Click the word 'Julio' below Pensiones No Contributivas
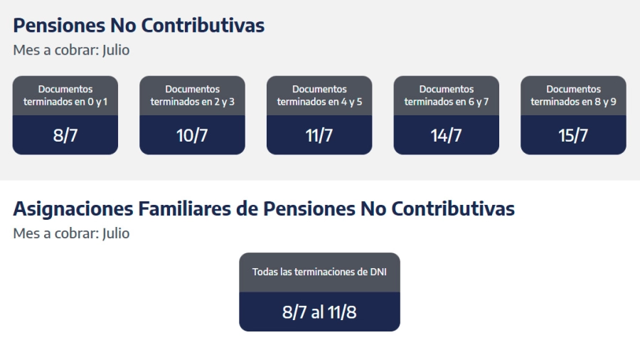Viewport: 640px width, 350px height. click(x=115, y=51)
